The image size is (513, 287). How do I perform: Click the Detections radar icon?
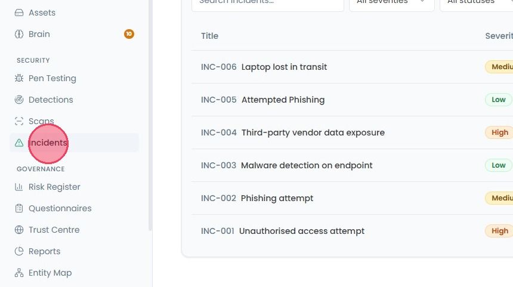(19, 100)
